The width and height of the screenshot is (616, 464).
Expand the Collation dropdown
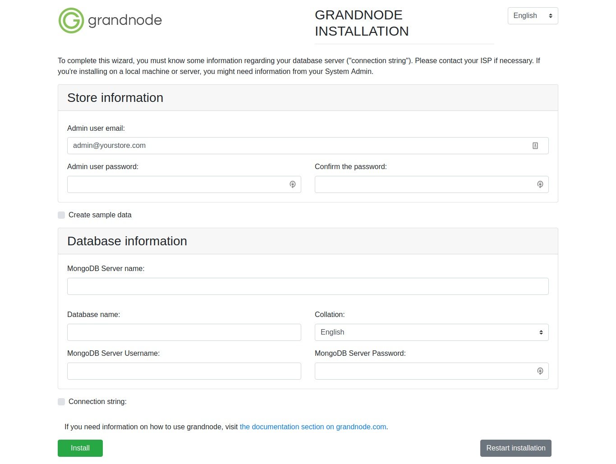point(431,332)
